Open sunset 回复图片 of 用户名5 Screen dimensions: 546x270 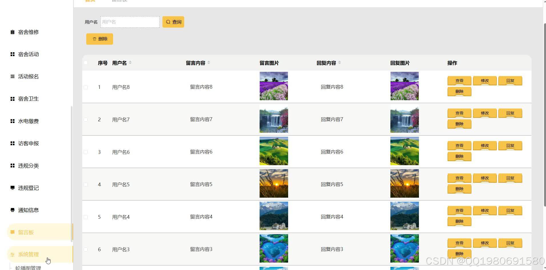pyautogui.click(x=404, y=183)
